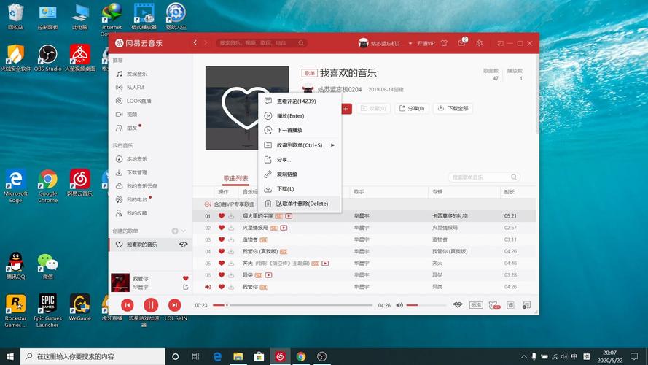Screen dimensions: 648x365
Task: Skip to the previous track
Action: click(x=128, y=305)
